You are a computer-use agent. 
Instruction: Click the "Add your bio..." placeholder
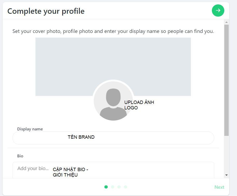click(33, 169)
